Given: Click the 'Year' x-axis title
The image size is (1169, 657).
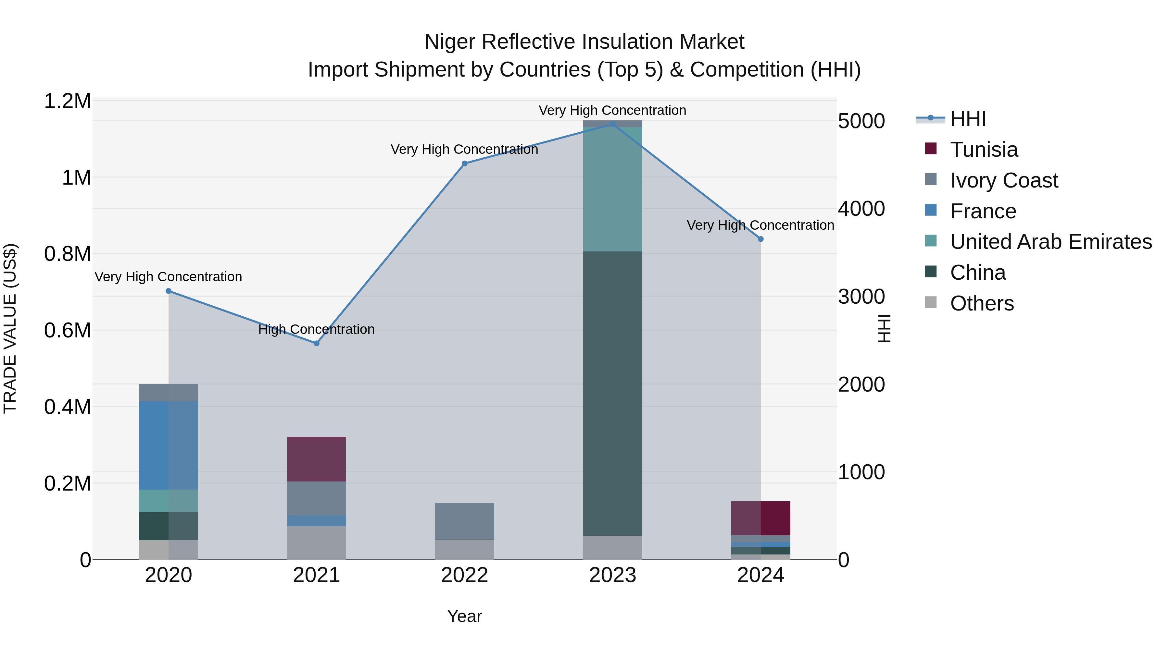Looking at the screenshot, I should pyautogui.click(x=465, y=616).
